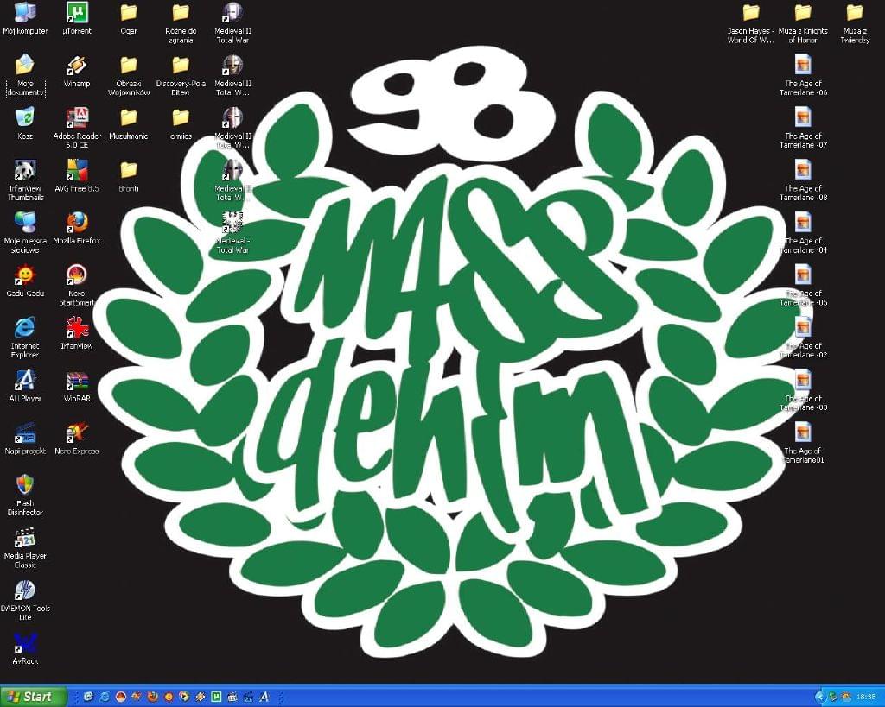Screen dimensions: 885x707
Task: Open Adobe Reader 6.0 CE shortcut
Action: (77, 117)
